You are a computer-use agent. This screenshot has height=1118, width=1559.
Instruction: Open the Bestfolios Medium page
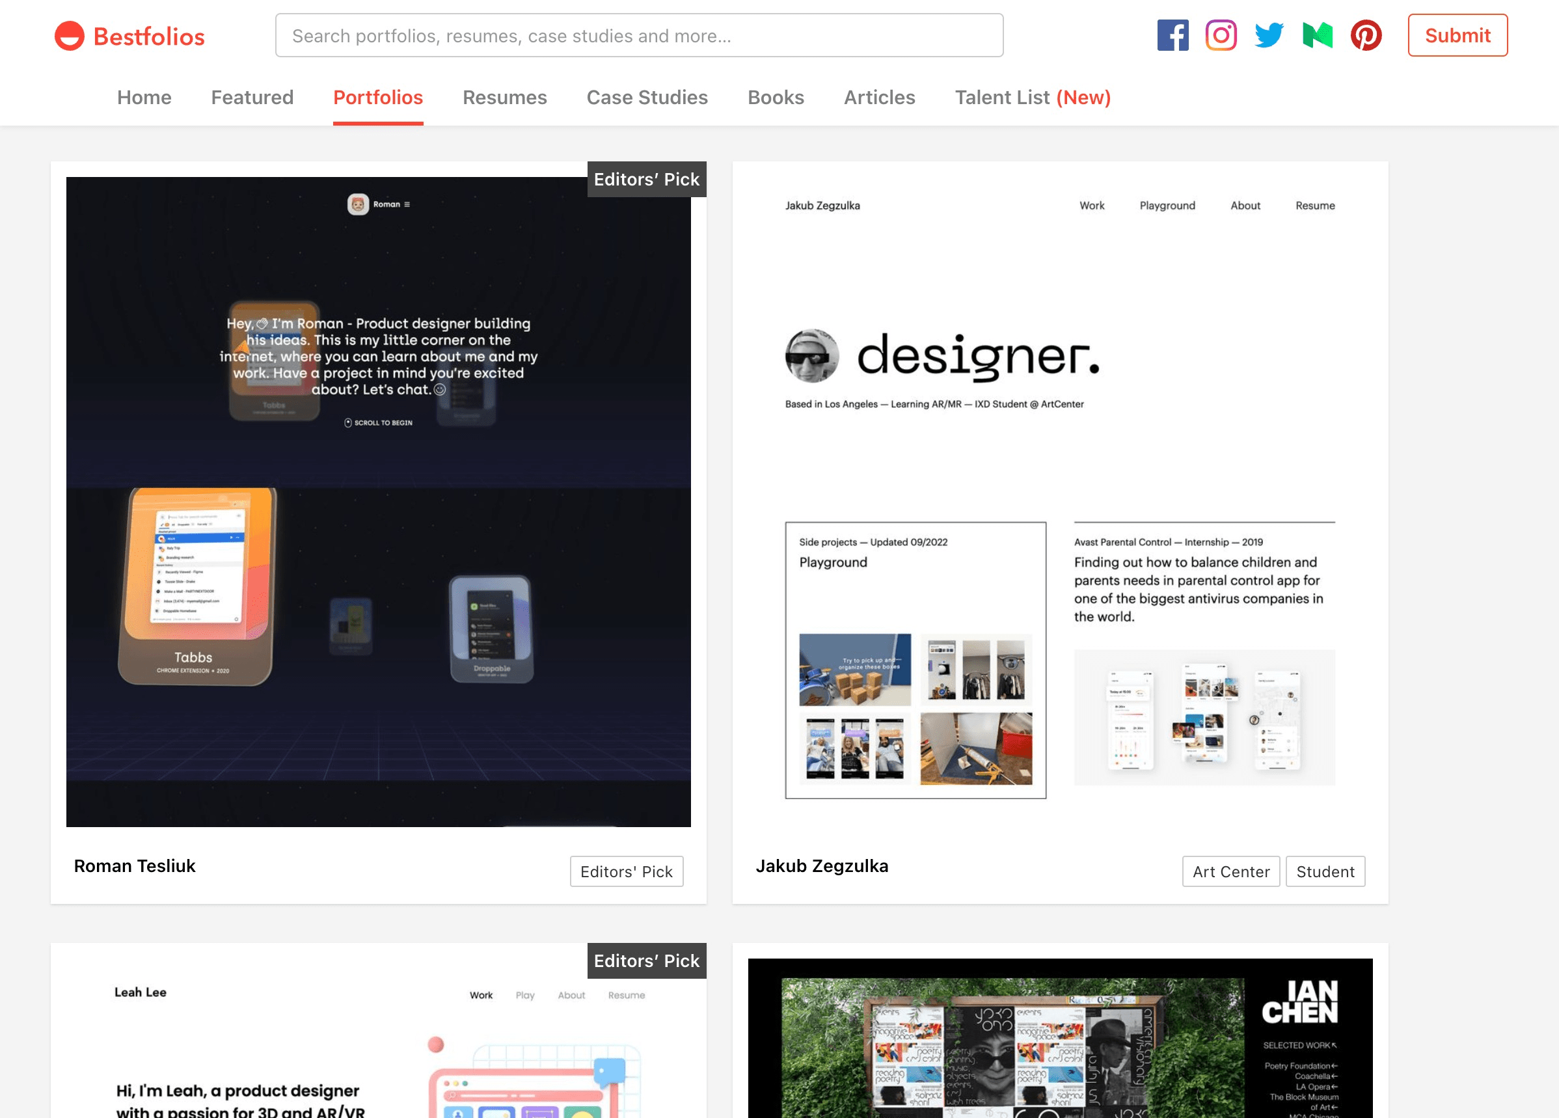click(1317, 35)
